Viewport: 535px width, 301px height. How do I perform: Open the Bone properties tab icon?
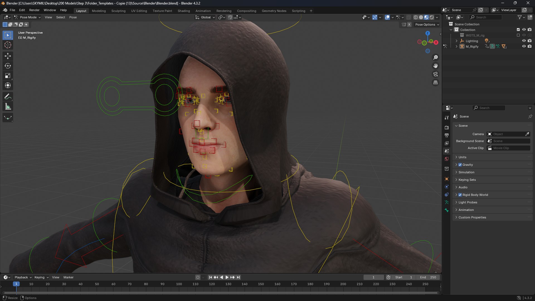click(x=447, y=210)
